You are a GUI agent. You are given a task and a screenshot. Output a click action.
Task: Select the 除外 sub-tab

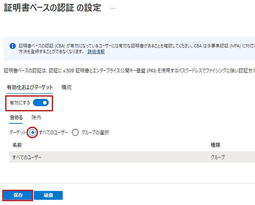(x=36, y=118)
